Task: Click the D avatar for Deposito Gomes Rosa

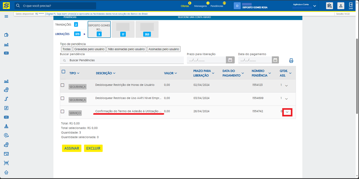Action: 237,6
